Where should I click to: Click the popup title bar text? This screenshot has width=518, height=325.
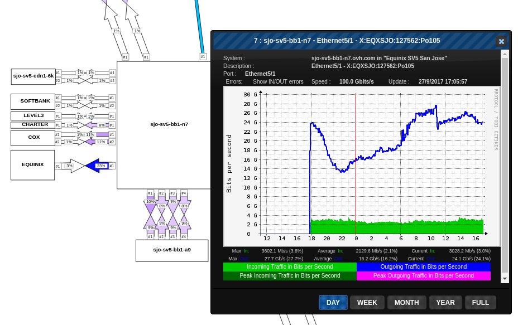347,41
